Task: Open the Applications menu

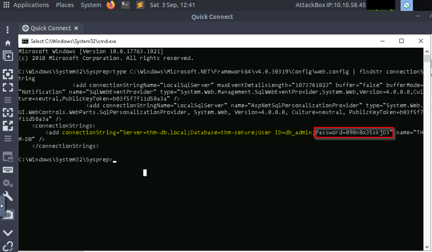Action: (x=31, y=5)
